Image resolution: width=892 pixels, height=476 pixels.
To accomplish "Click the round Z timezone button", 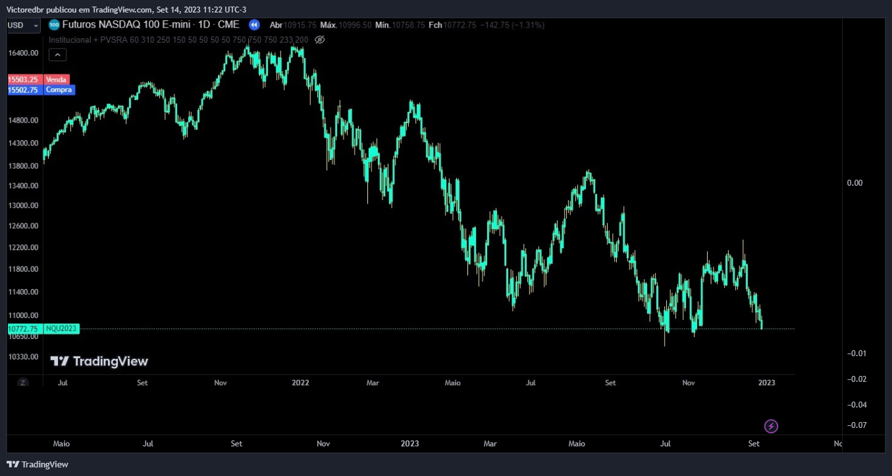I will point(23,382).
